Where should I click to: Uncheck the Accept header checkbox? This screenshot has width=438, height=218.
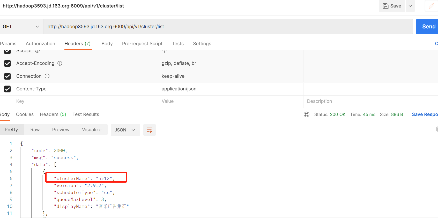coord(8,51)
